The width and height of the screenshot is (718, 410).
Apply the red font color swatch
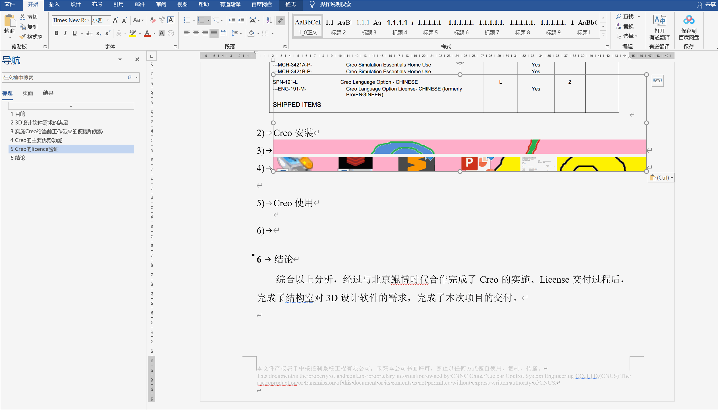(x=147, y=34)
